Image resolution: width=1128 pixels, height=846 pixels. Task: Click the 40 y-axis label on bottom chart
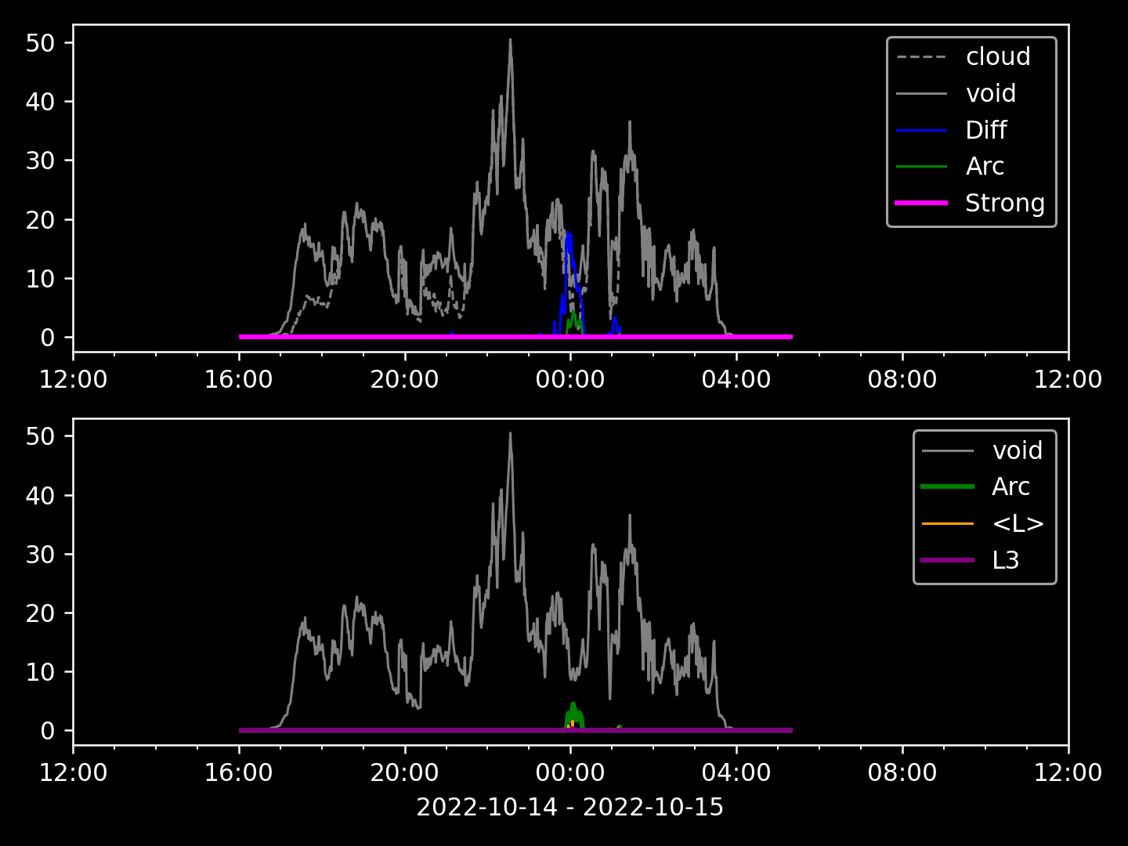click(x=40, y=495)
